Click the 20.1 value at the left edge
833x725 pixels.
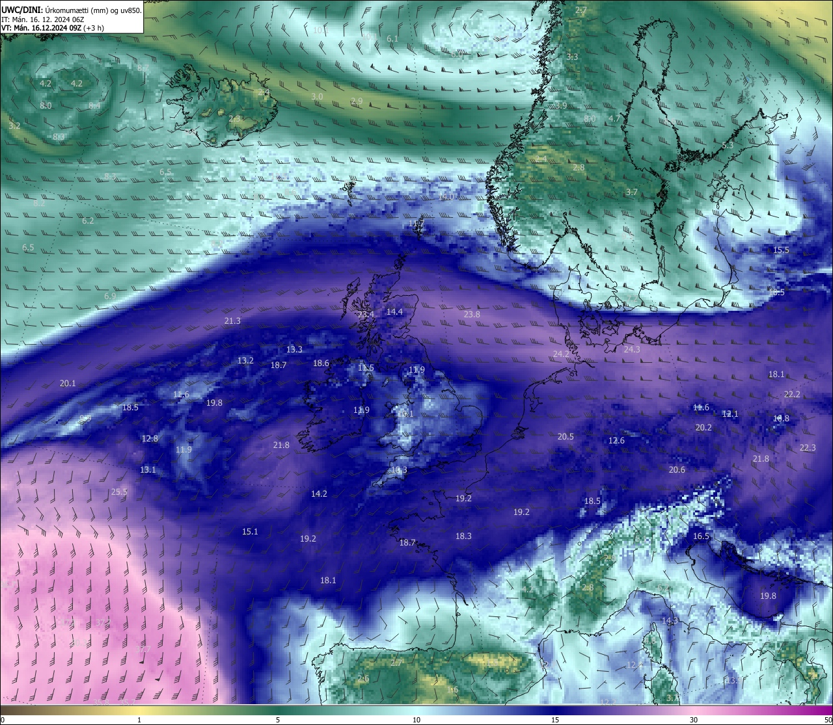68,384
